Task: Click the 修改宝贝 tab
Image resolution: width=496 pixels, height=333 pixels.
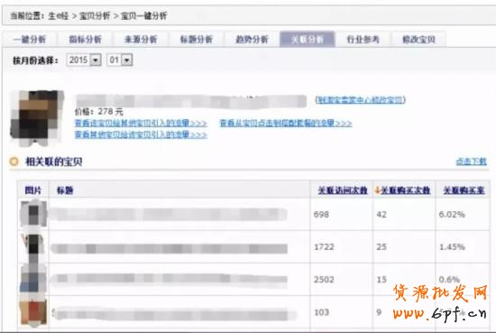Action: tap(418, 39)
